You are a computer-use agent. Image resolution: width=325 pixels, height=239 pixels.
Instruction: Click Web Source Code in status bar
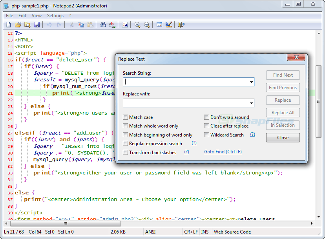232,232
